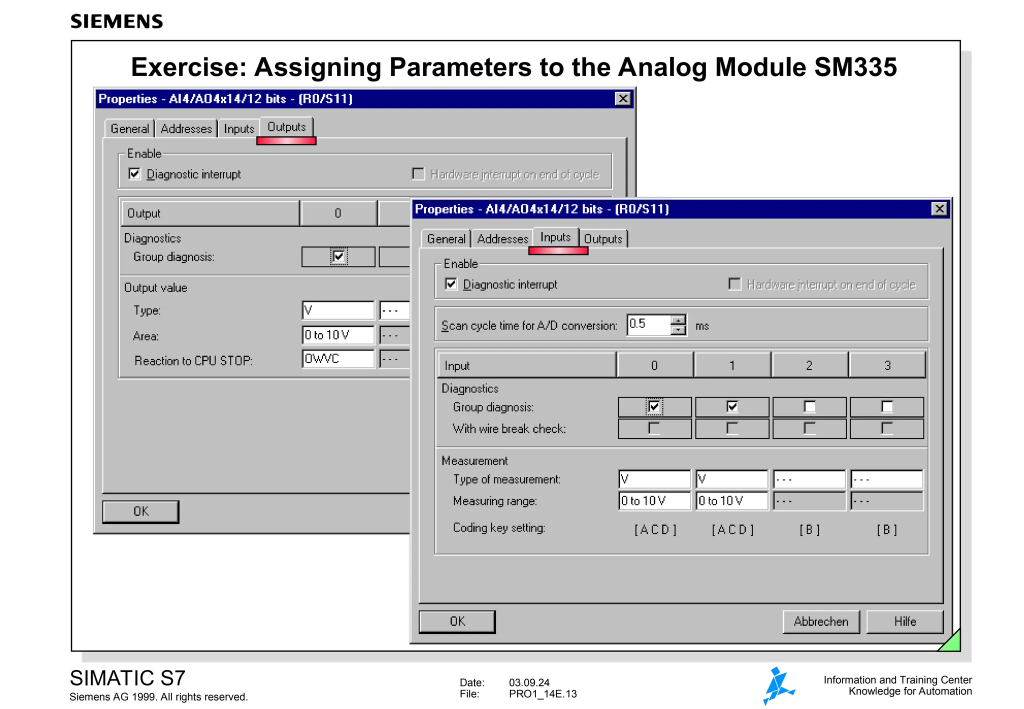The image size is (1024, 709).
Task: Toggle Diagnostic interrupt in the Inputs dialog
Action: click(x=451, y=284)
